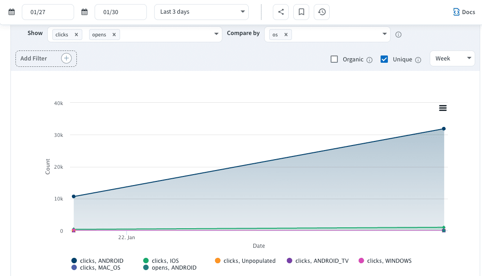Click inside the 01/27 date field
Image resolution: width=482 pixels, height=276 pixels.
[48, 12]
